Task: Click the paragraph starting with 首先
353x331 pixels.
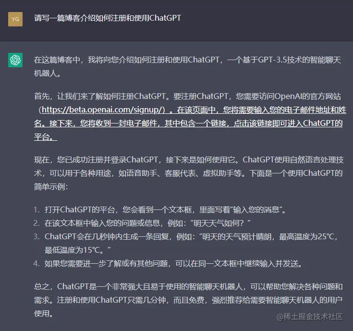Action: [190, 116]
